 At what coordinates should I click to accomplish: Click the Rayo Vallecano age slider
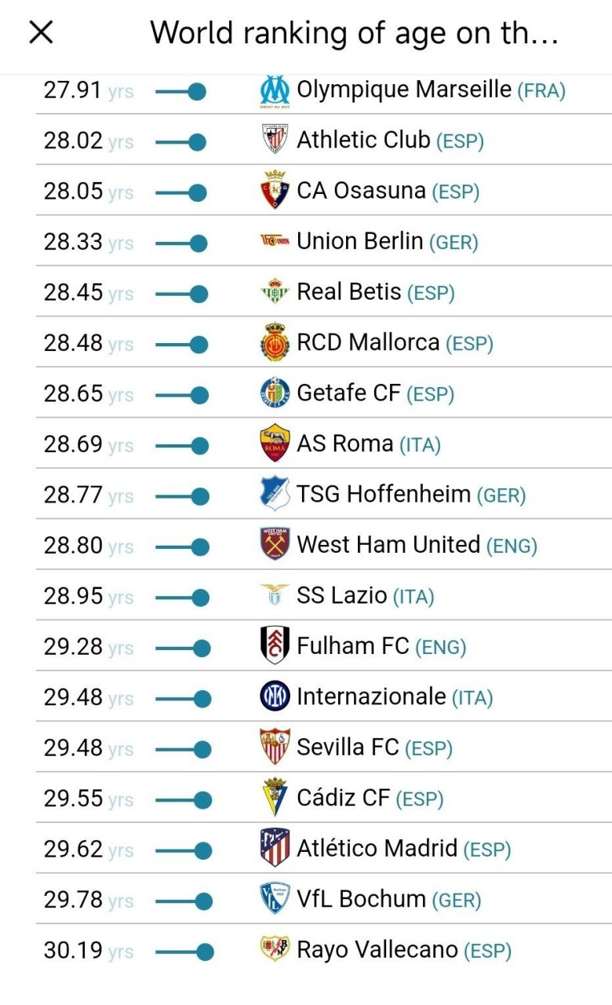[184, 952]
